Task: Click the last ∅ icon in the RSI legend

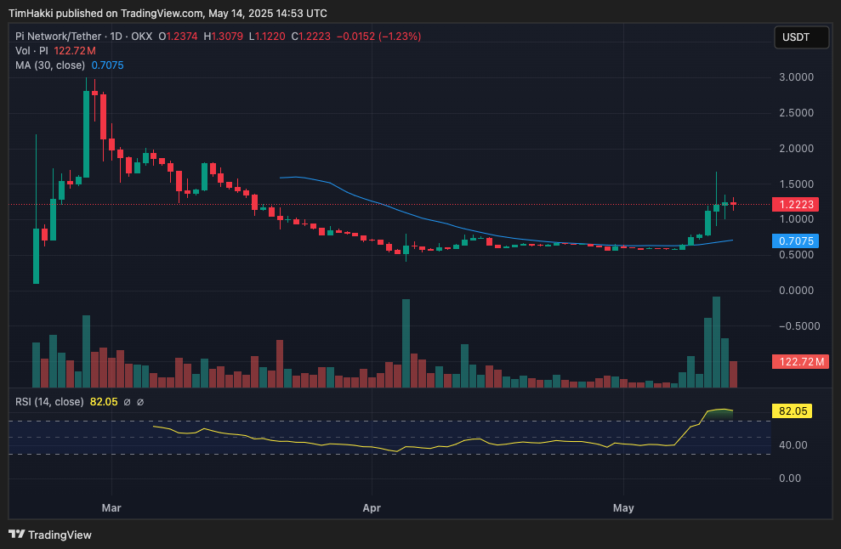Action: click(x=140, y=402)
